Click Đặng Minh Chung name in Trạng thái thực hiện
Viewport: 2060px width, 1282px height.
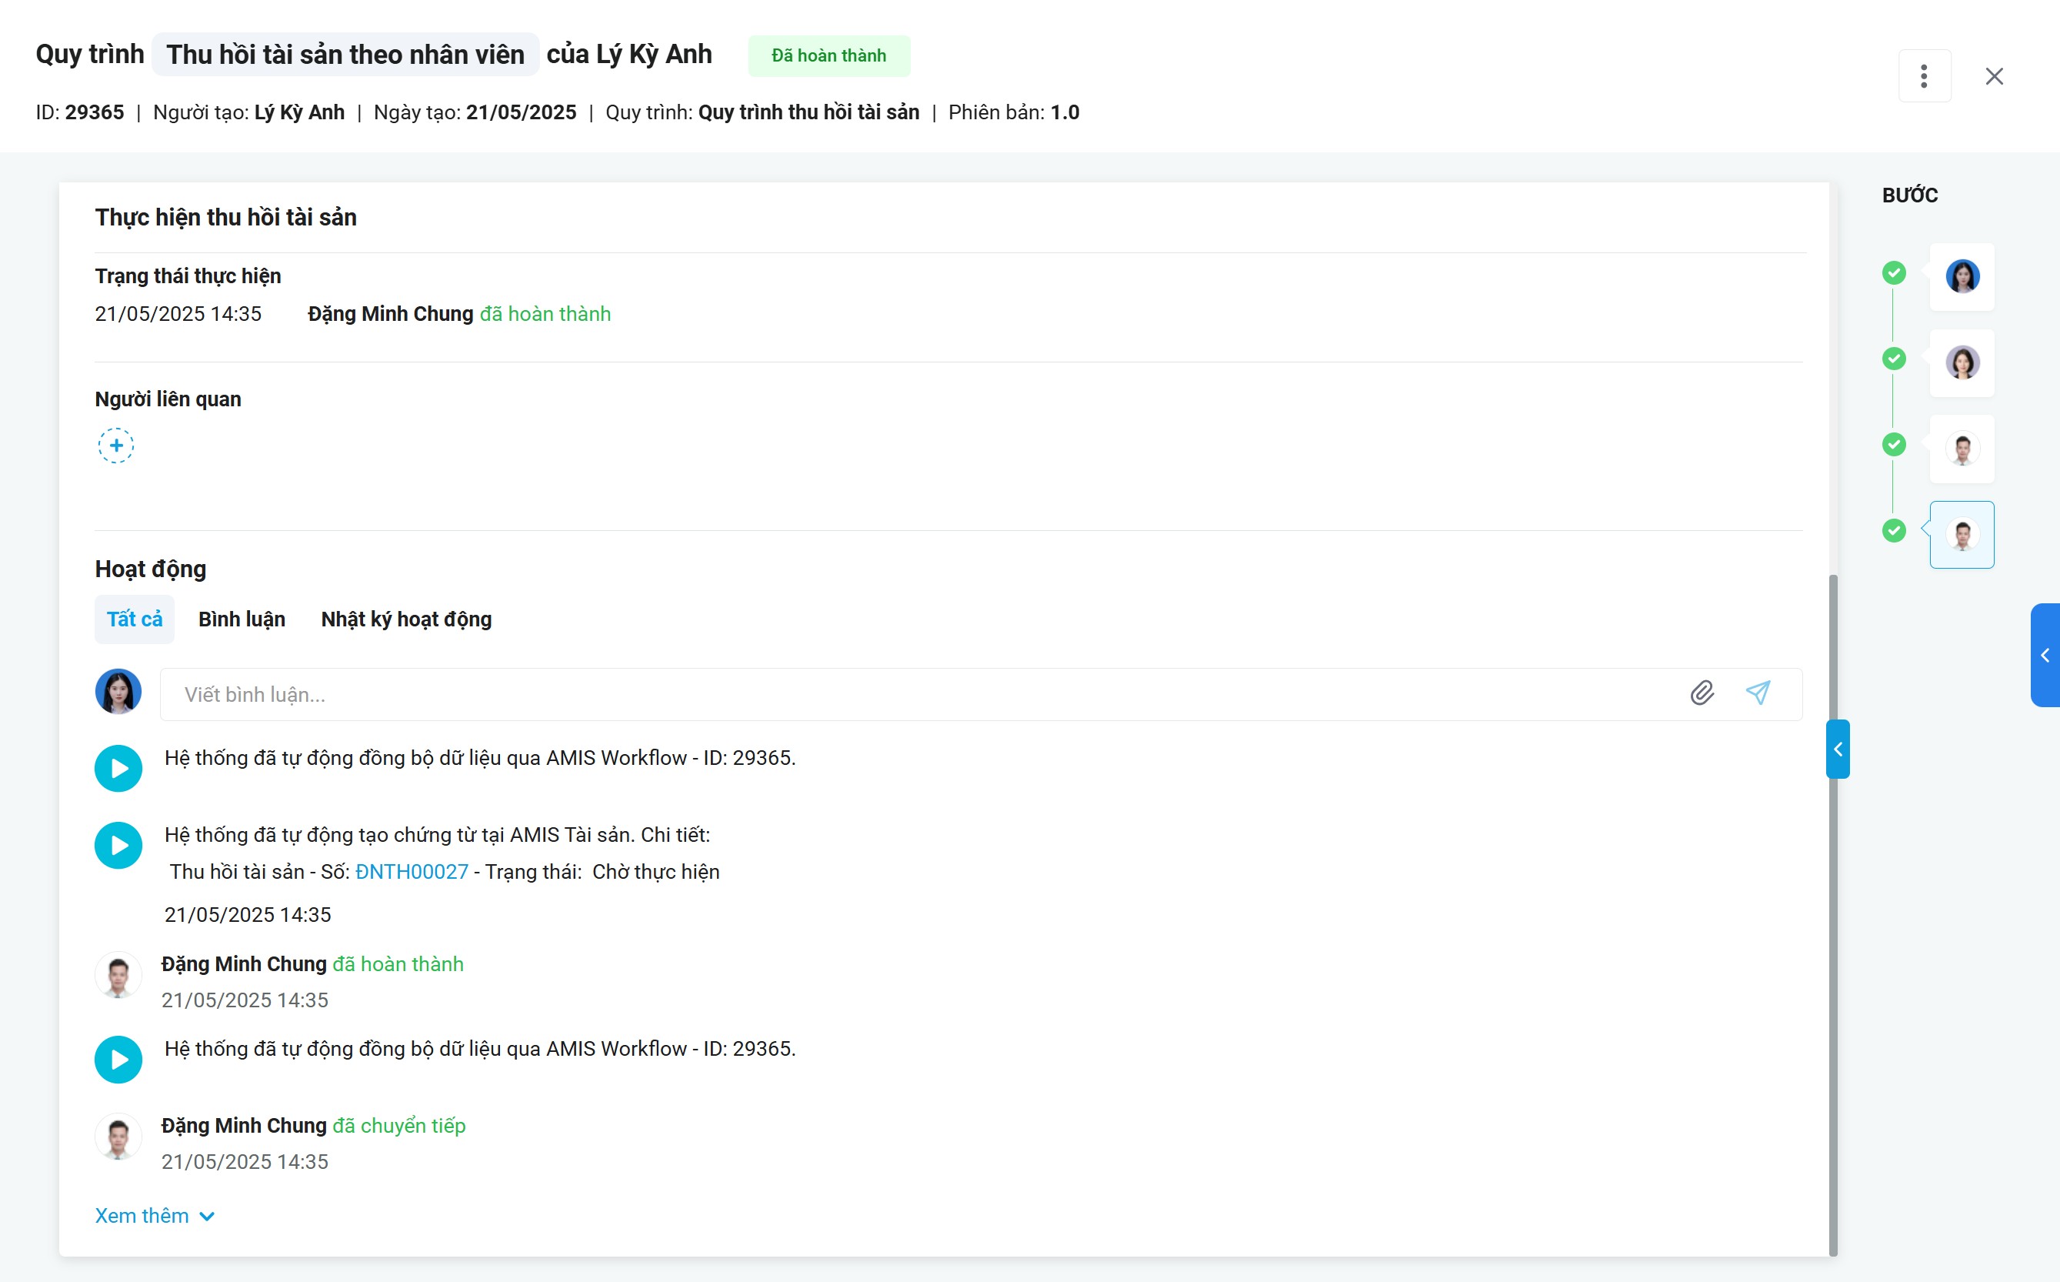click(391, 314)
